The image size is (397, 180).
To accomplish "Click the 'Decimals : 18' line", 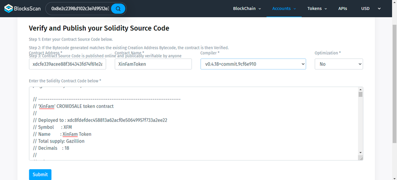I will [51, 148].
